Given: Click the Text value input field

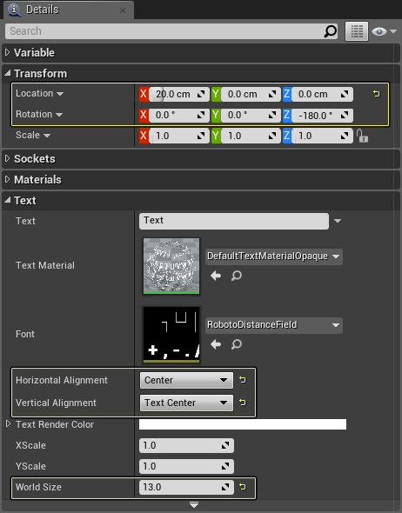Looking at the screenshot, I should [x=234, y=221].
